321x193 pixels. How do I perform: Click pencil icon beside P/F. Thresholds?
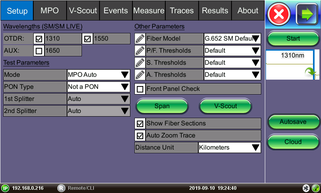point(140,51)
